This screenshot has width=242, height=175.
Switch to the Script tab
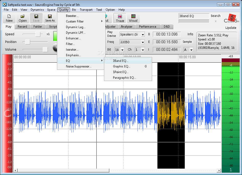[52, 27]
